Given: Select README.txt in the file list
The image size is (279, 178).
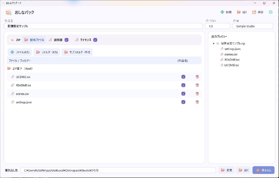Looking at the screenshot, I should (x=104, y=85).
